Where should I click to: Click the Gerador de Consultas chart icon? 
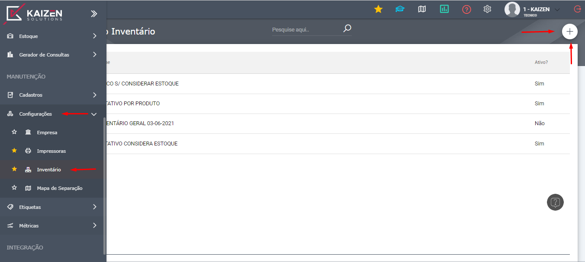pos(10,55)
